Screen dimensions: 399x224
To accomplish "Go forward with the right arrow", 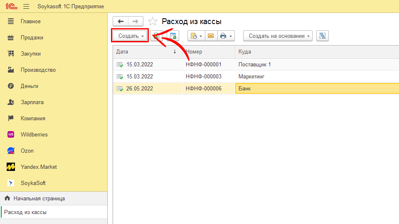I will (135, 22).
